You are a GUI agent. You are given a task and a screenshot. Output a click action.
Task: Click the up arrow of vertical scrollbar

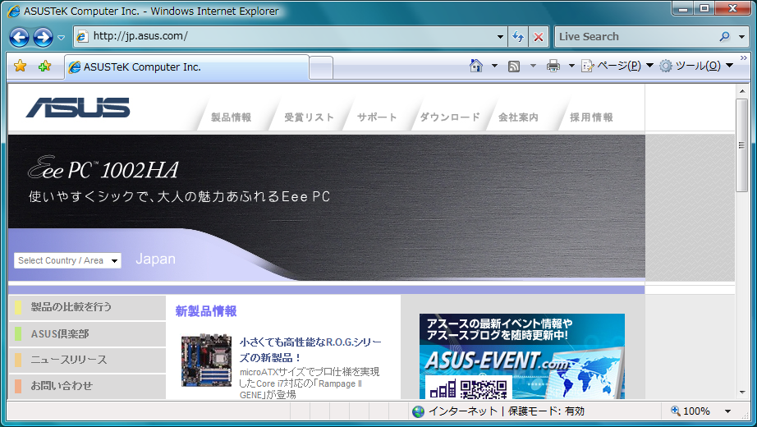point(741,91)
